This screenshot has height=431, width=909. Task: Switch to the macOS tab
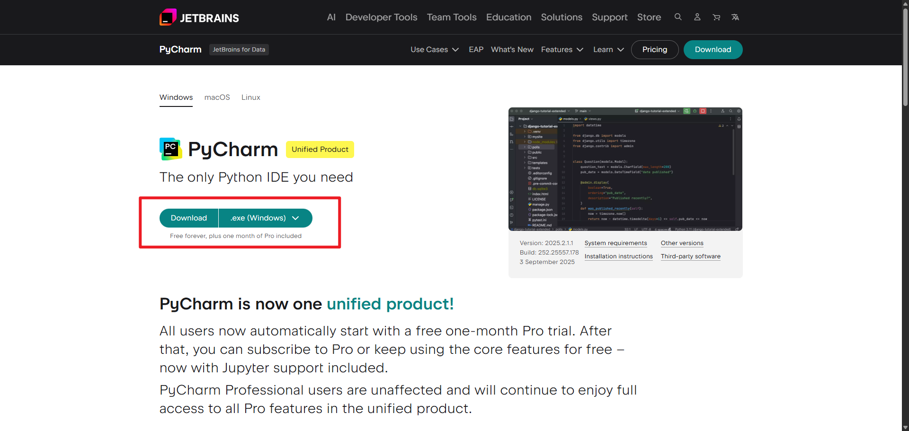217,97
